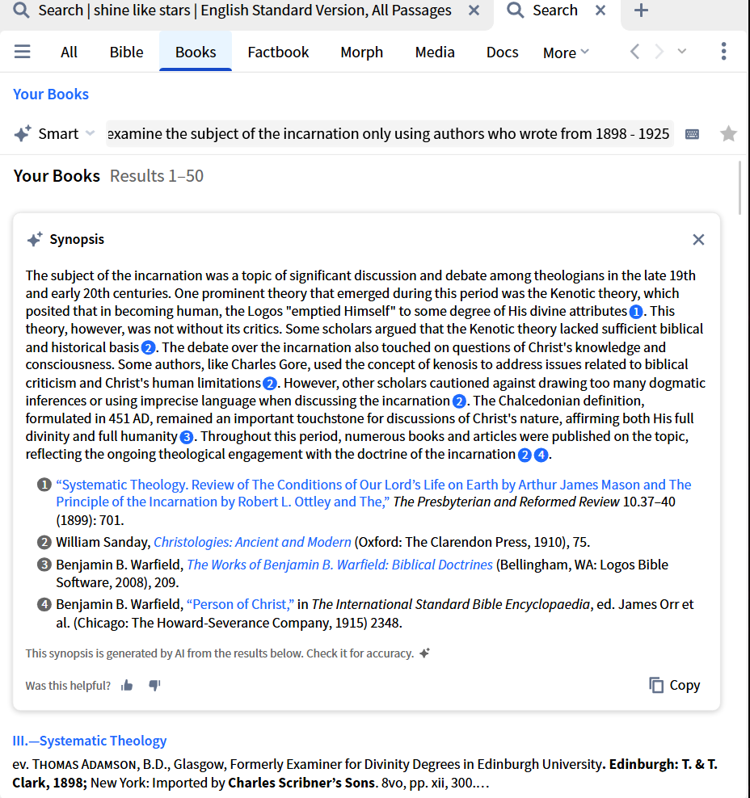The width and height of the screenshot is (750, 798).
Task: Click citation marker 2 after 'human limitations'
Action: (269, 383)
